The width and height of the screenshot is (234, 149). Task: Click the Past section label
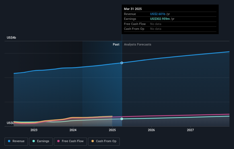(116, 45)
